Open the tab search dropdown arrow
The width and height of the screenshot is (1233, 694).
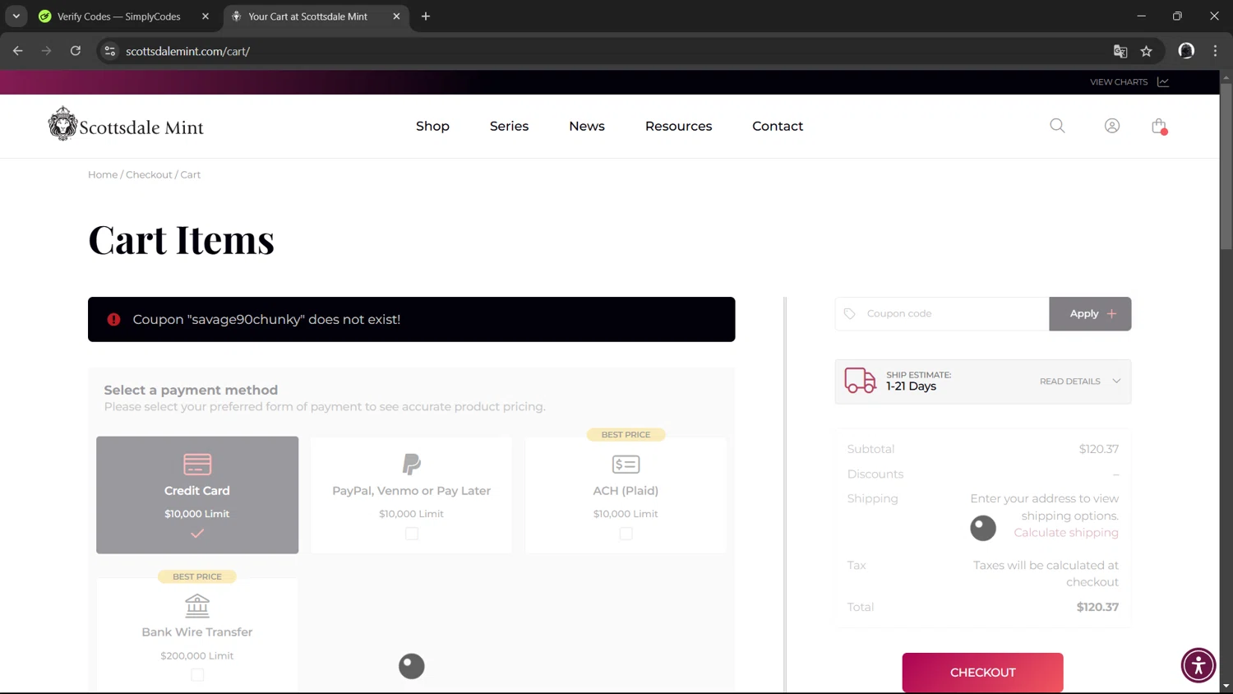click(16, 16)
